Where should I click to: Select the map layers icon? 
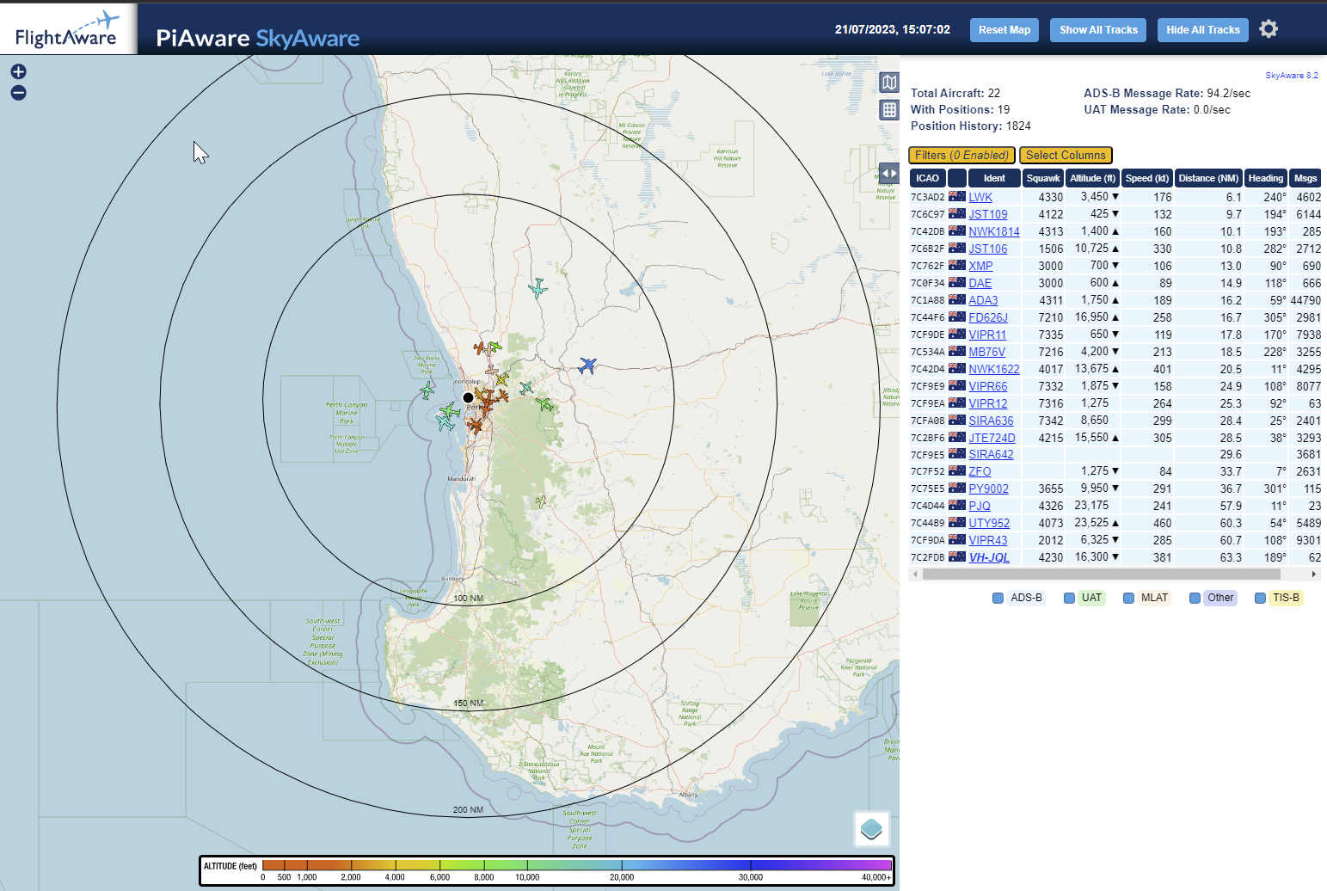pyautogui.click(x=889, y=82)
